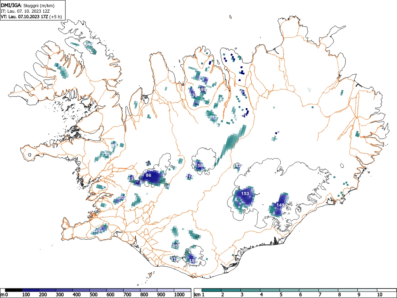The height and width of the screenshot is (298, 397).
Task: Click the '300' label on the meter scale
Action: [60, 295]
